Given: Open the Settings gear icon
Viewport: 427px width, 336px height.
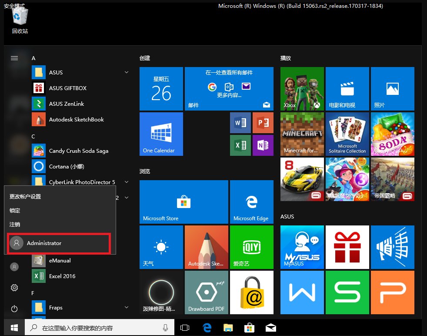Looking at the screenshot, I should pyautogui.click(x=14, y=288).
